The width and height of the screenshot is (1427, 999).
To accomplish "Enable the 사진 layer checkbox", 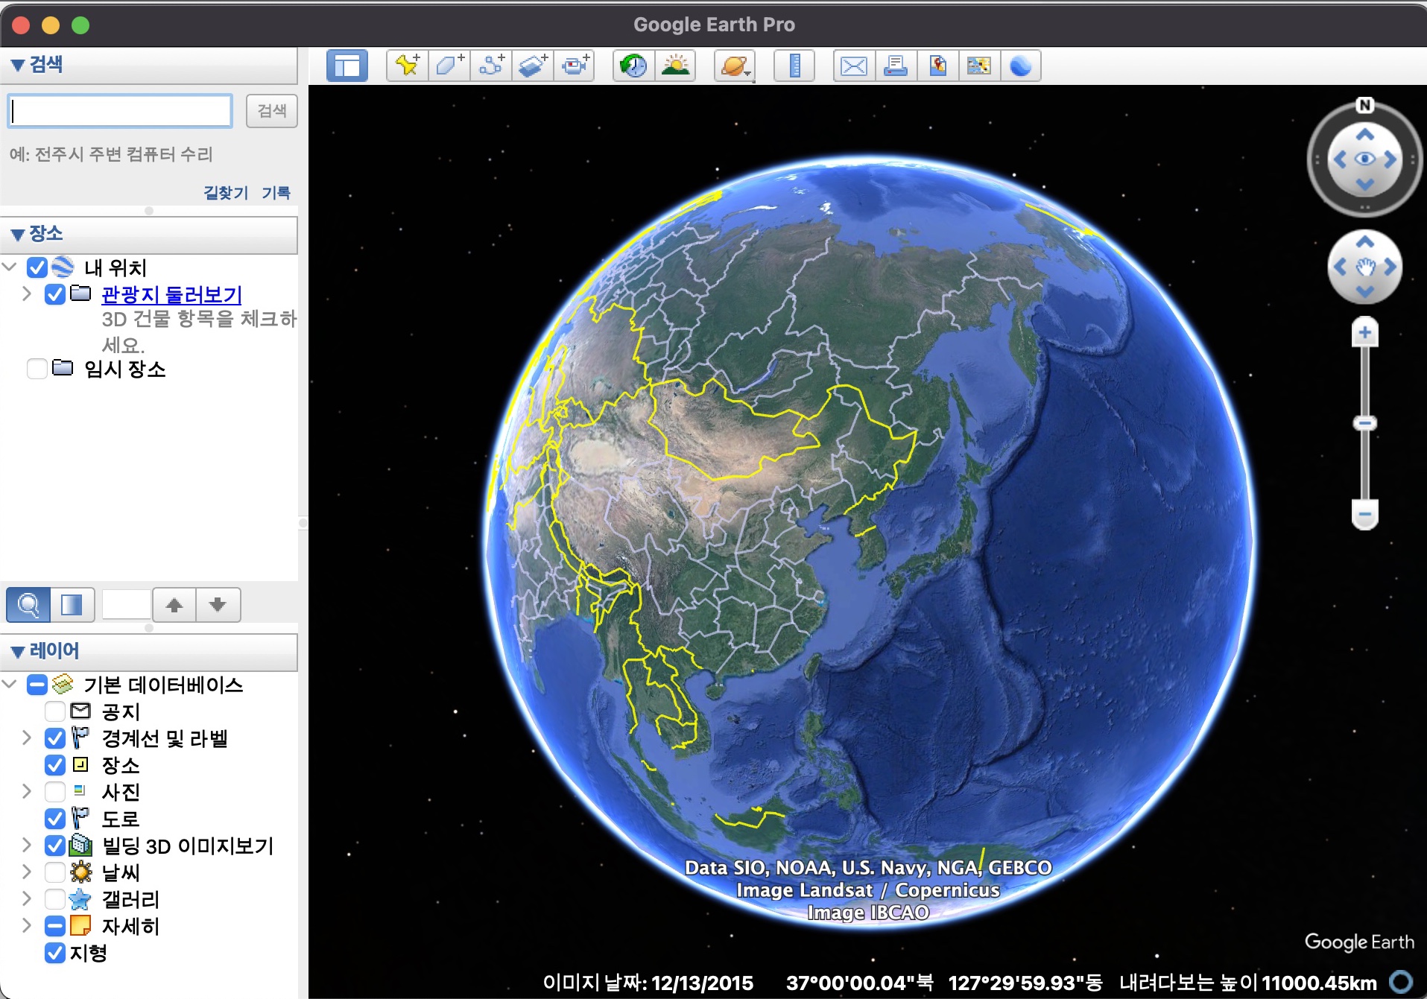I will 54,792.
